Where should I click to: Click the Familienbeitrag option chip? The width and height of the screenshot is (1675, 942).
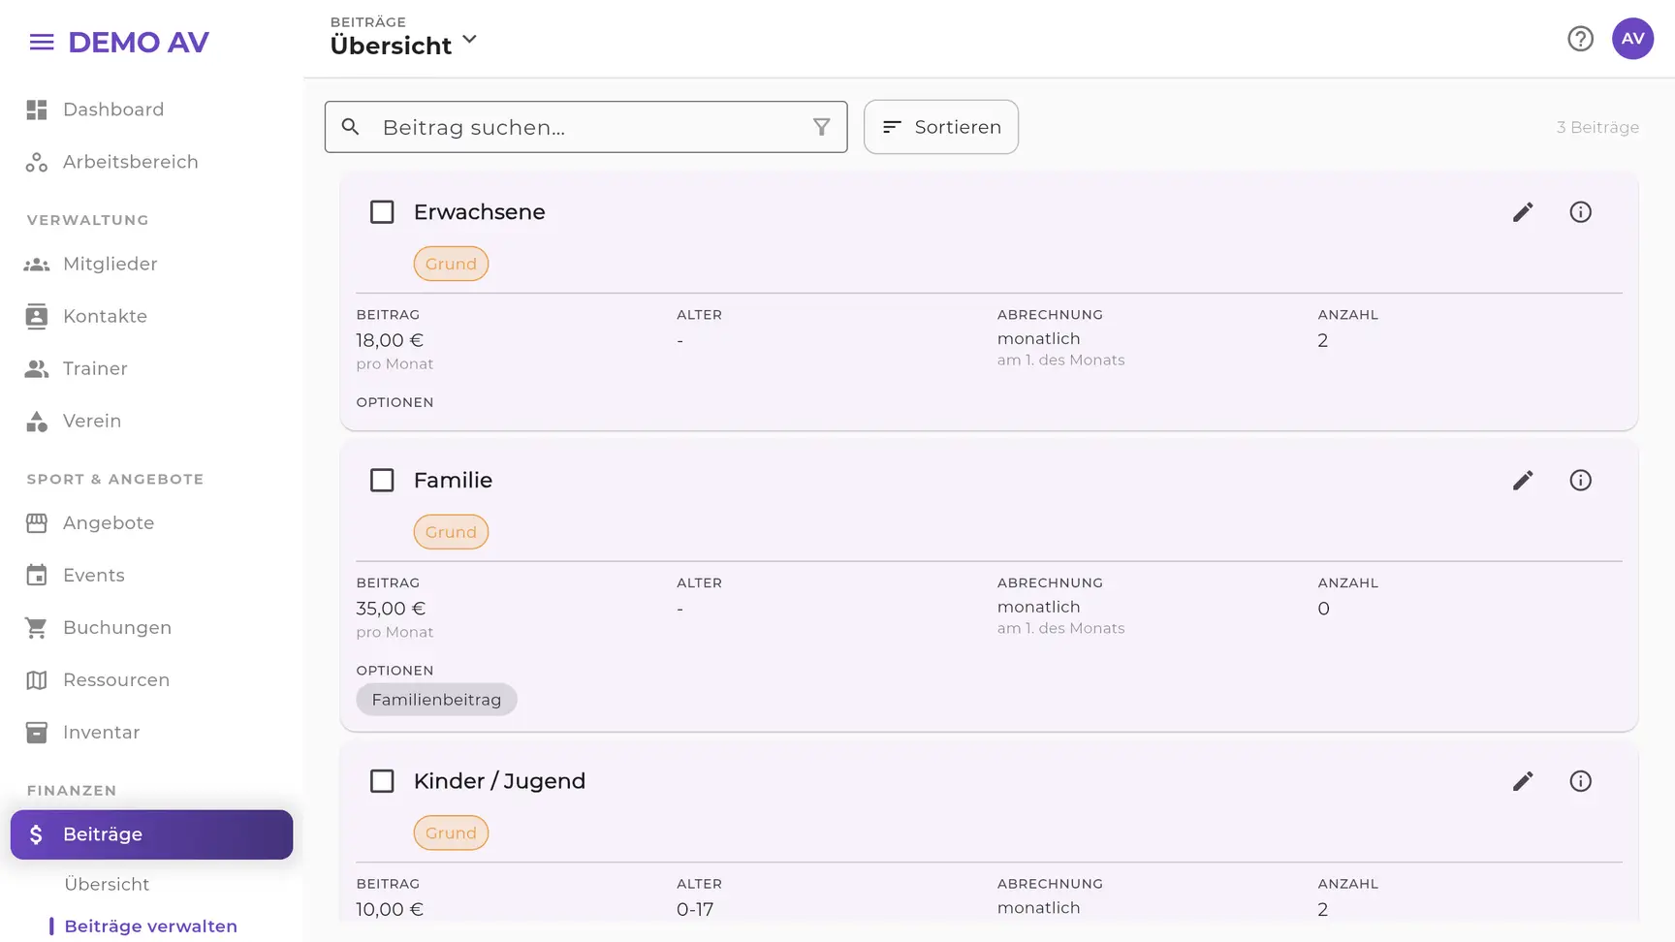click(436, 700)
